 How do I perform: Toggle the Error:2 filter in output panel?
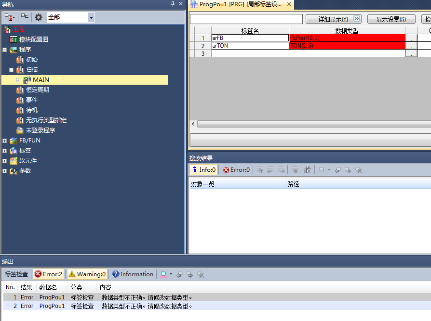click(48, 274)
